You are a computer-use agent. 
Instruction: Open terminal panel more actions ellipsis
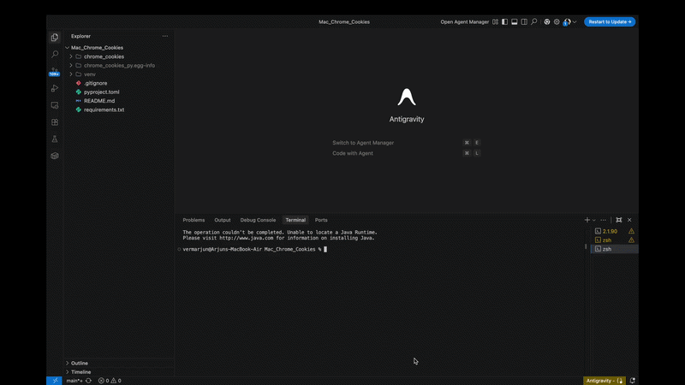[x=604, y=220]
